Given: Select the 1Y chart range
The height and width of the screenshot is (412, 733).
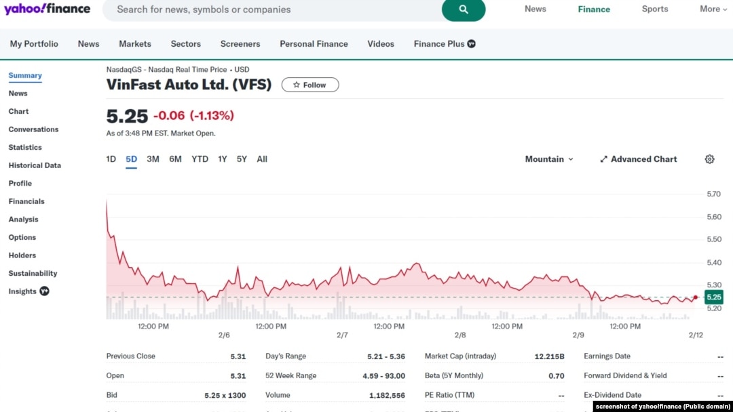Looking at the screenshot, I should [x=223, y=159].
